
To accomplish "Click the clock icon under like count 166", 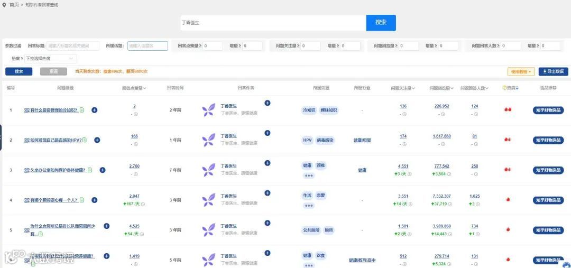I will (x=136, y=144).
